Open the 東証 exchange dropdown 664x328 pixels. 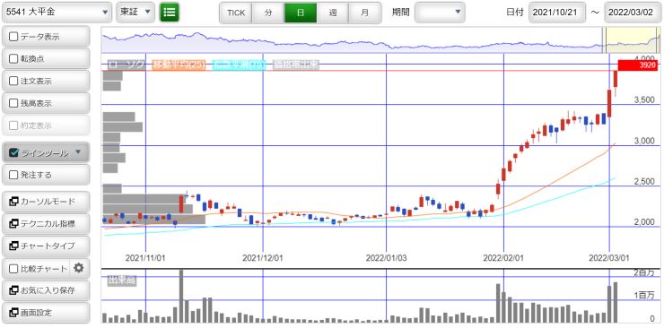click(135, 13)
